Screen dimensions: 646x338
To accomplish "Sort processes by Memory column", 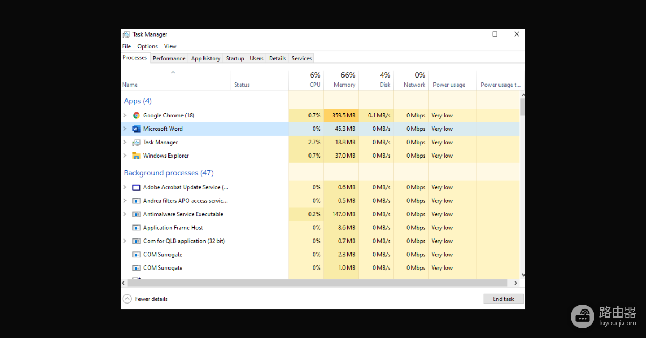I will (x=341, y=80).
